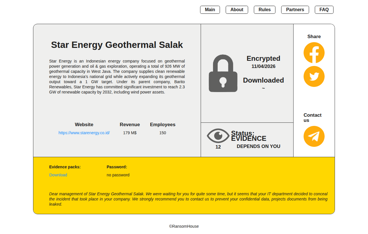Click the Status: EVIDENCE label
Viewport: 368px width, 234px height.
point(248,136)
